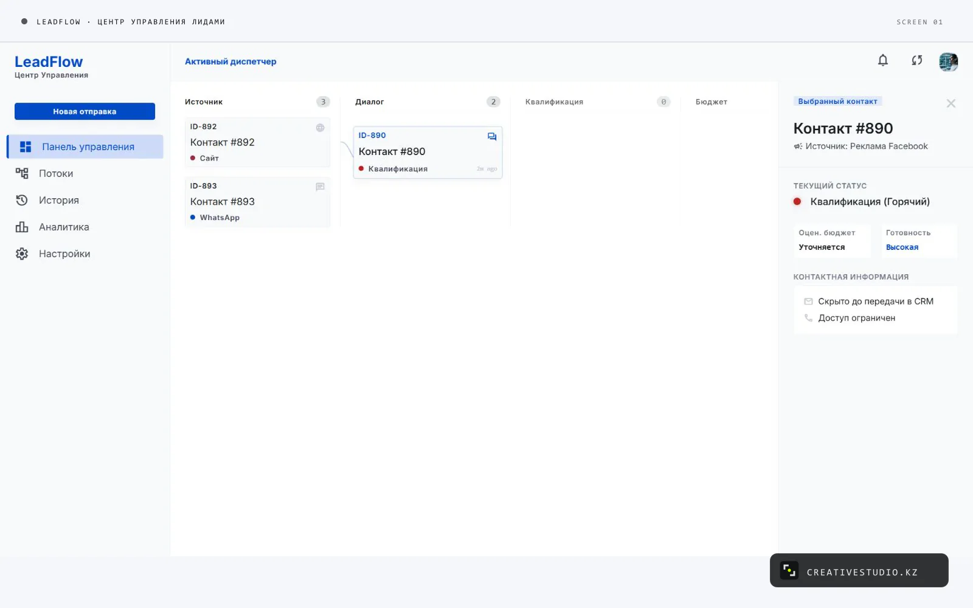973x608 pixels.
Task: Click the sync refresh icon
Action: tap(917, 60)
